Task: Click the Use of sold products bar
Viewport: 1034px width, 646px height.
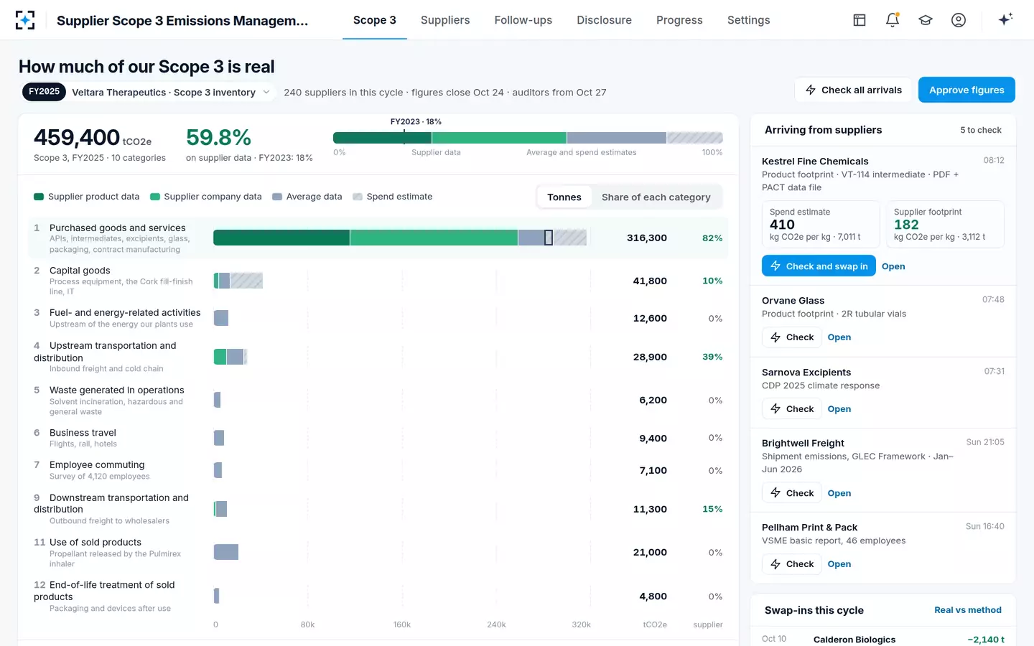Action: tap(226, 552)
